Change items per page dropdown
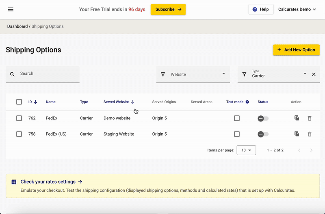 [246, 150]
